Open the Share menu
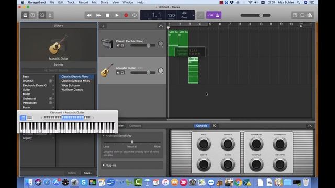335x188 pixels. pos(104,2)
